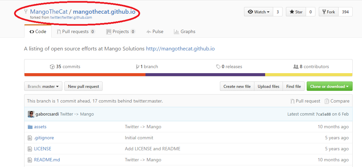Viewport: 362px width, 167px height.
Task: Click the people icon beside 8 contributors
Action: (x=296, y=67)
